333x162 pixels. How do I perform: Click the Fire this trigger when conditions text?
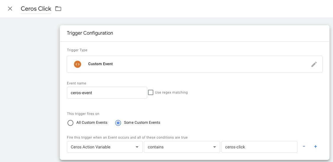point(127,137)
